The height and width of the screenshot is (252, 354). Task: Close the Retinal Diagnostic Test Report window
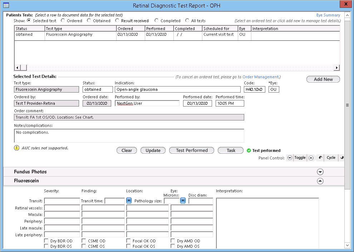pyautogui.click(x=346, y=4)
